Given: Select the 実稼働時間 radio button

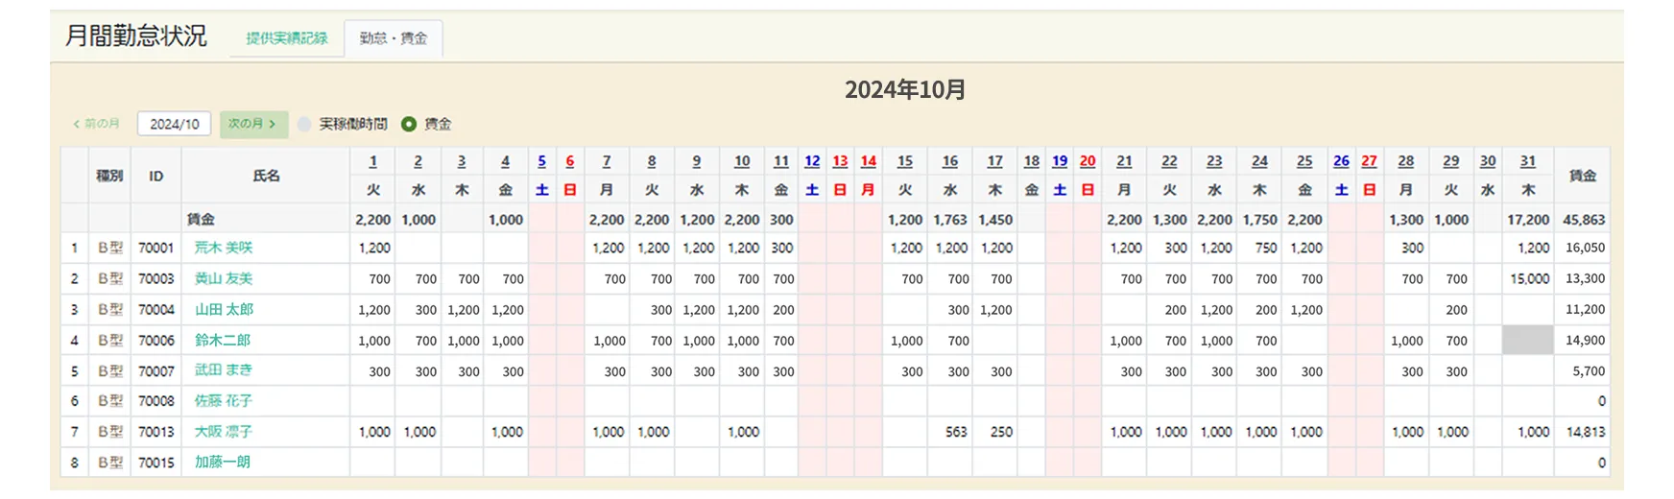Looking at the screenshot, I should click(x=304, y=124).
